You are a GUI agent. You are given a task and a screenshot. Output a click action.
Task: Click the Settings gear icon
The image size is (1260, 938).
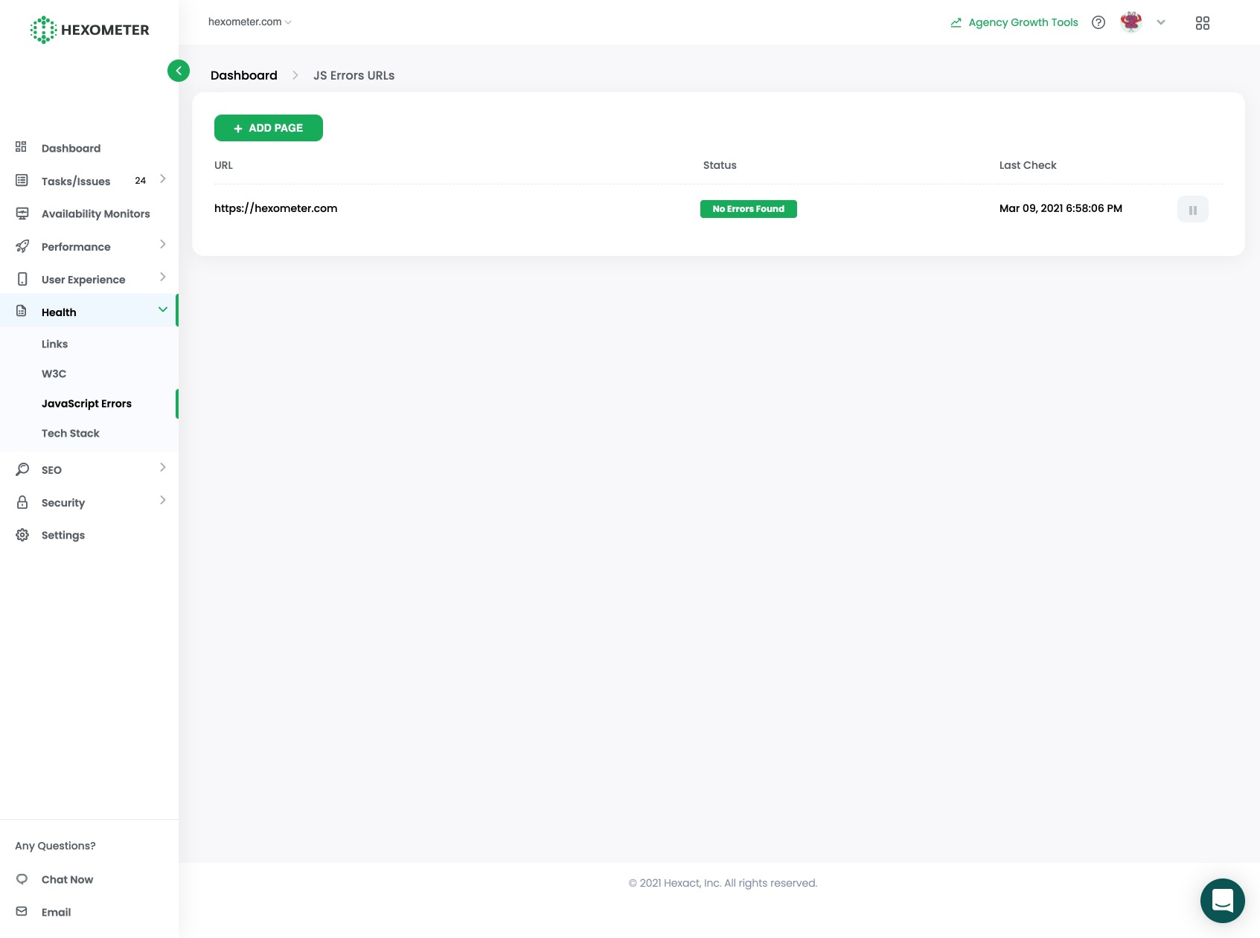[x=22, y=535]
